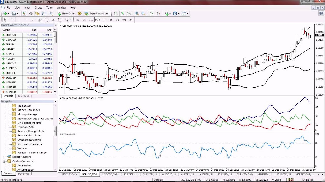Screen dimensions: 325x182
Task: Open the Charts menu
Action: click(38, 8)
